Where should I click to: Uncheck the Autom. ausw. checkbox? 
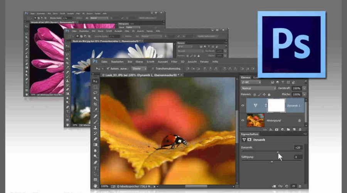[x=108, y=68]
